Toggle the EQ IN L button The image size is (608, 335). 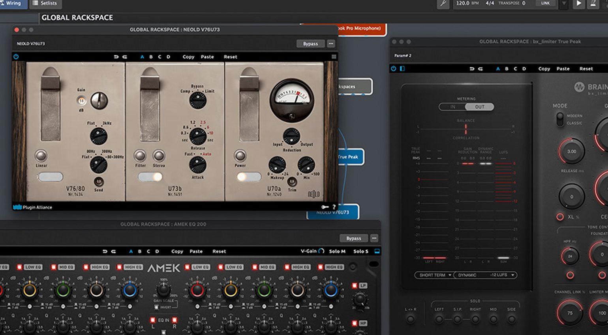click(153, 320)
